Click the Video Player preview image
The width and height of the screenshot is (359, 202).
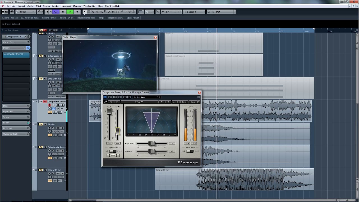110,66
